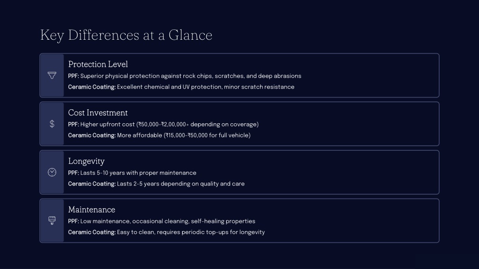Screen dimensions: 479x269
Task: Click 'Easy to clean, requires periodic top-ups' text
Action: click(x=190, y=232)
